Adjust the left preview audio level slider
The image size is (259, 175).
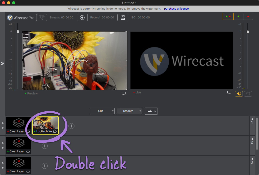18,32
